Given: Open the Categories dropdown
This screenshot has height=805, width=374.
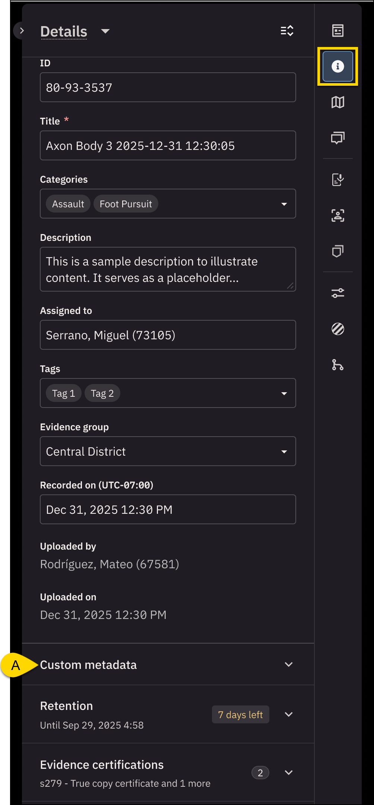Looking at the screenshot, I should tap(284, 204).
